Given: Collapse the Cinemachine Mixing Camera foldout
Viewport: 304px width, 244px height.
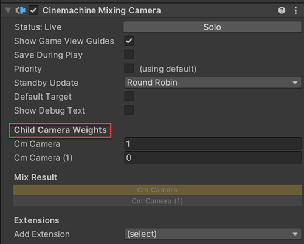Looking at the screenshot, I should click(8, 10).
